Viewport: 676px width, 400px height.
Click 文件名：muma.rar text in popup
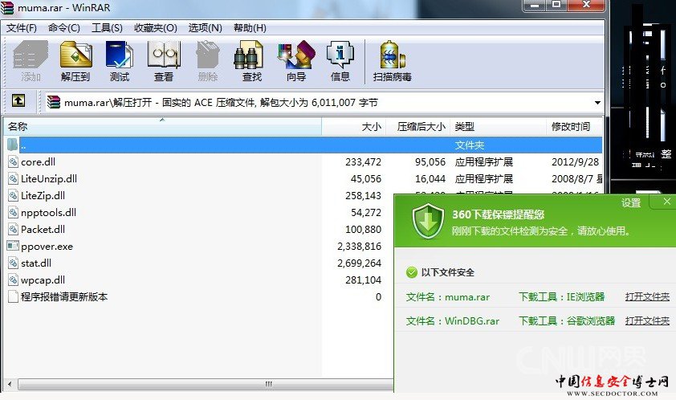pyautogui.click(x=448, y=297)
